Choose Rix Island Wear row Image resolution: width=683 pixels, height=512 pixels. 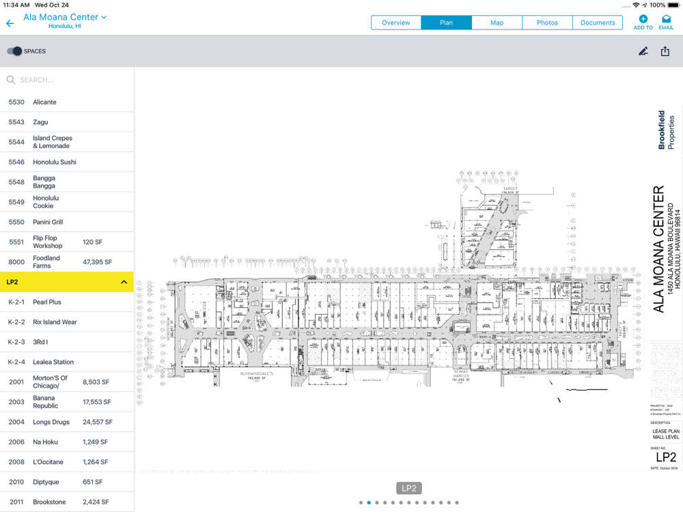[x=67, y=322]
